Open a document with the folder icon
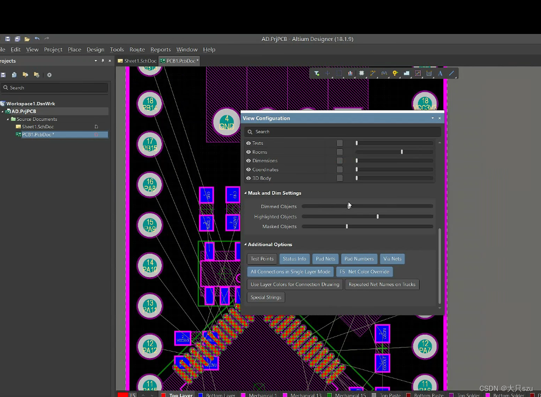The width and height of the screenshot is (541, 397). coord(27,39)
